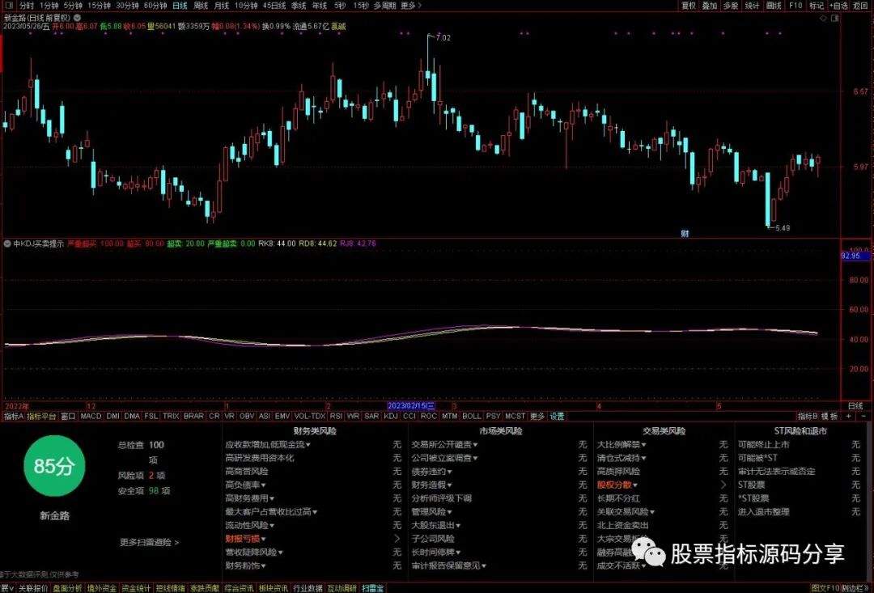The image size is (874, 593).
Task: Expand the 清仓式减持 item
Action: point(622,458)
